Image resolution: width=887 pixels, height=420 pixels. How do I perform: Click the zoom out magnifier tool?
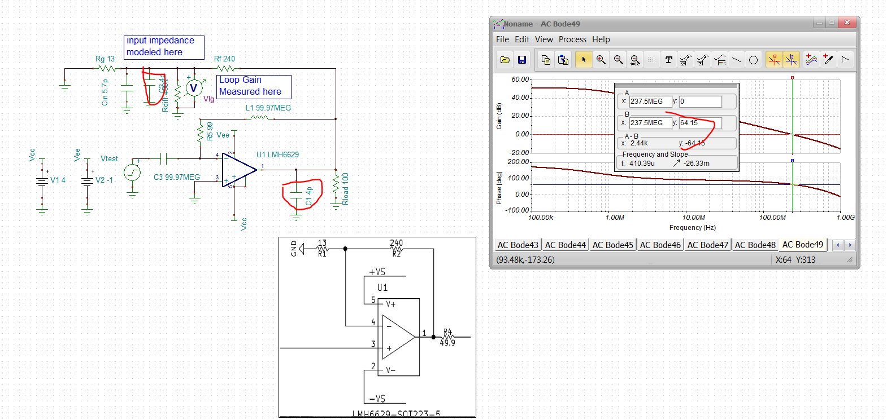click(x=618, y=60)
